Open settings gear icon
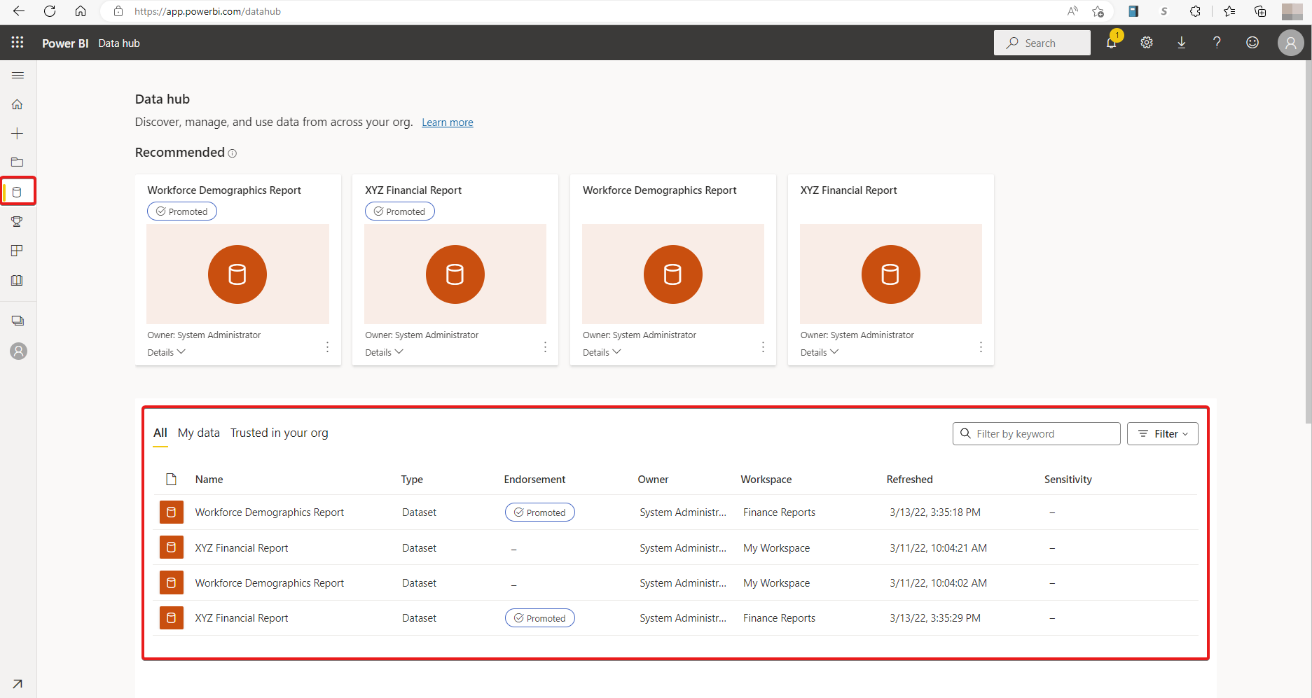Image resolution: width=1312 pixels, height=698 pixels. coord(1147,43)
